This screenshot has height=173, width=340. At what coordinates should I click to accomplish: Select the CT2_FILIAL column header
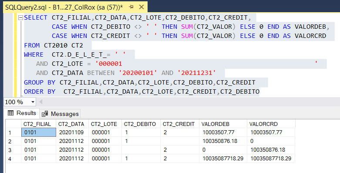(x=38, y=124)
